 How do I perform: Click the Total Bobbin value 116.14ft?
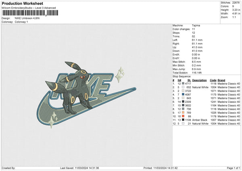197,73
